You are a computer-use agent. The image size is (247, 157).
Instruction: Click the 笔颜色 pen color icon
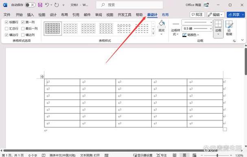(184, 35)
